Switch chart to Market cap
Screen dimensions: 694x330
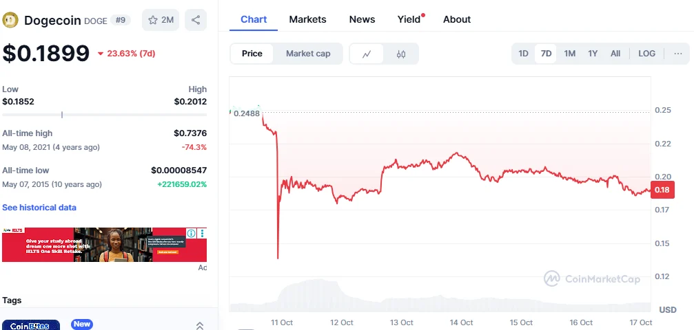(x=308, y=54)
